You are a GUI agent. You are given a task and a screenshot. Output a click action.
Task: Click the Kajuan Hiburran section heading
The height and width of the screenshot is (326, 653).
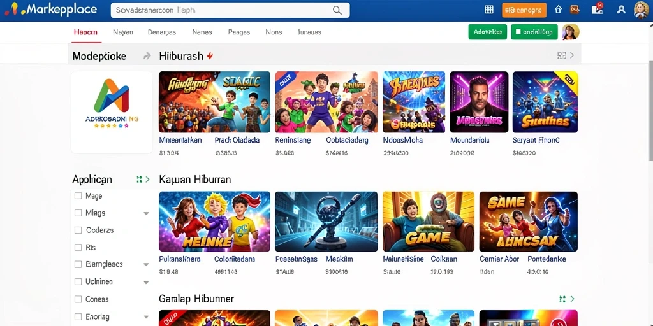195,180
